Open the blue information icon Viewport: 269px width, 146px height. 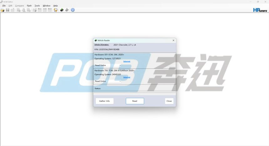click(x=73, y=10)
